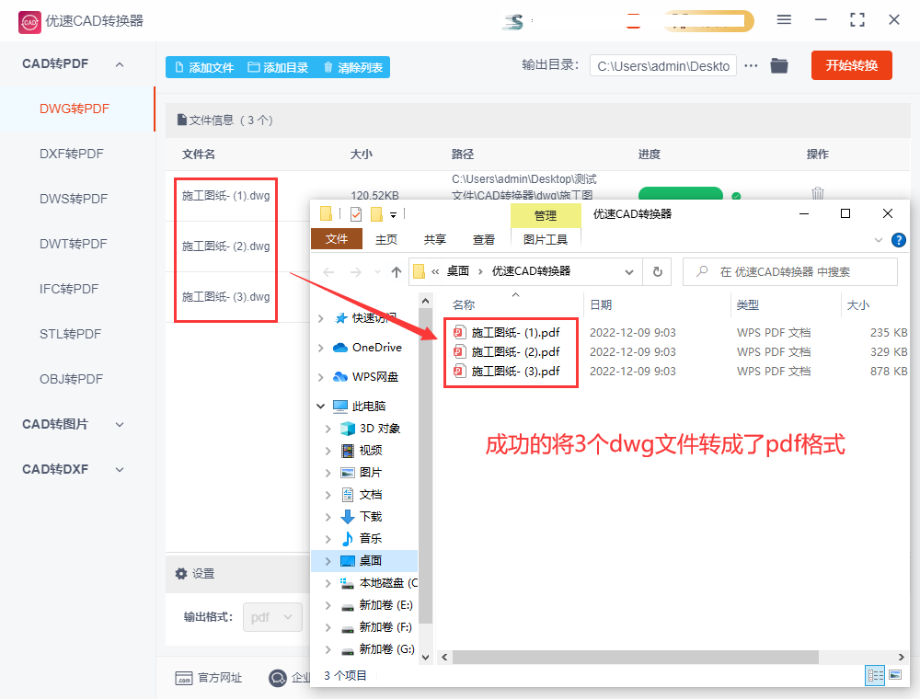Open the 图片工具 tab in Explorer
The height and width of the screenshot is (699, 920).
click(546, 239)
